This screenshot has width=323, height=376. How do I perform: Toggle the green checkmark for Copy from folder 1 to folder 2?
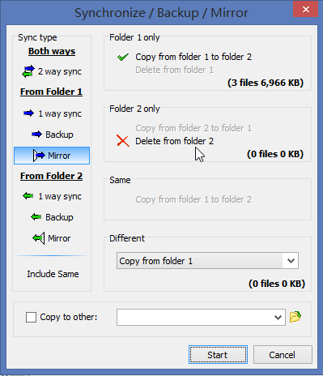(x=123, y=57)
